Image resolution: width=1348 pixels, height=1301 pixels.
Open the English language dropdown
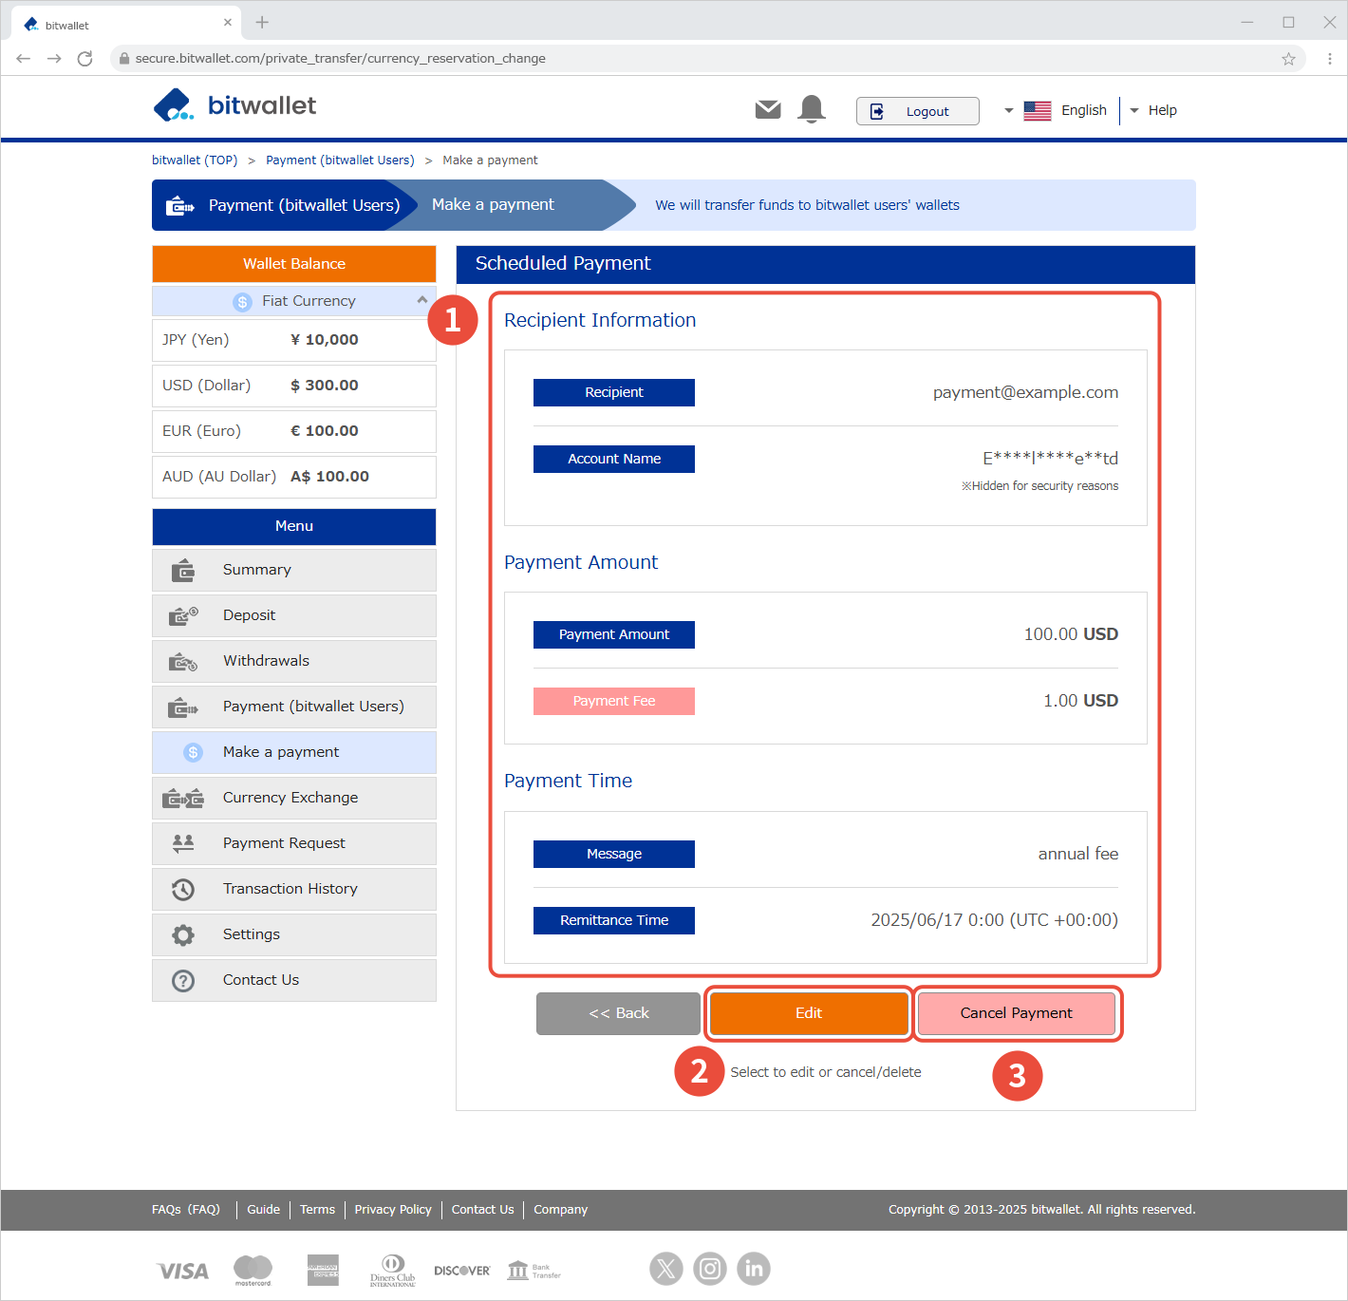tap(1056, 111)
